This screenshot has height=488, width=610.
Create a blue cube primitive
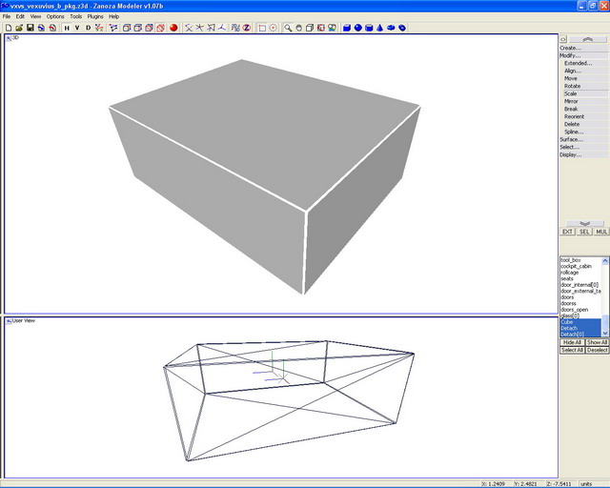[x=346, y=28]
